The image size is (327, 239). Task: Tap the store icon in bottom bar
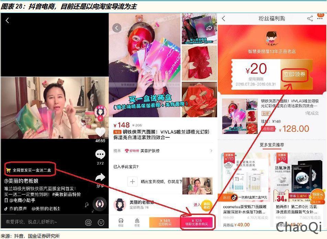[x=121, y=223]
